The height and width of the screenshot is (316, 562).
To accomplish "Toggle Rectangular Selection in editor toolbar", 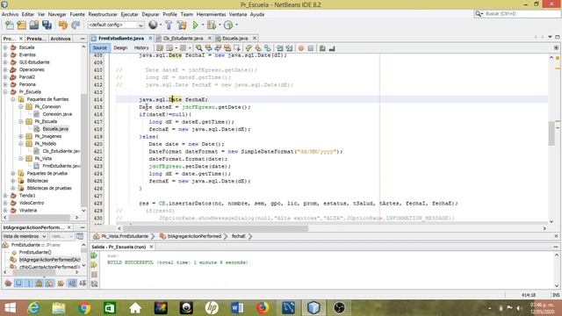I will [x=236, y=48].
